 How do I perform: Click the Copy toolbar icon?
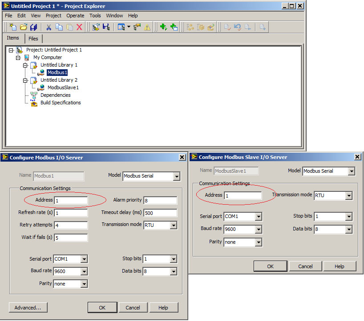pos(59,27)
